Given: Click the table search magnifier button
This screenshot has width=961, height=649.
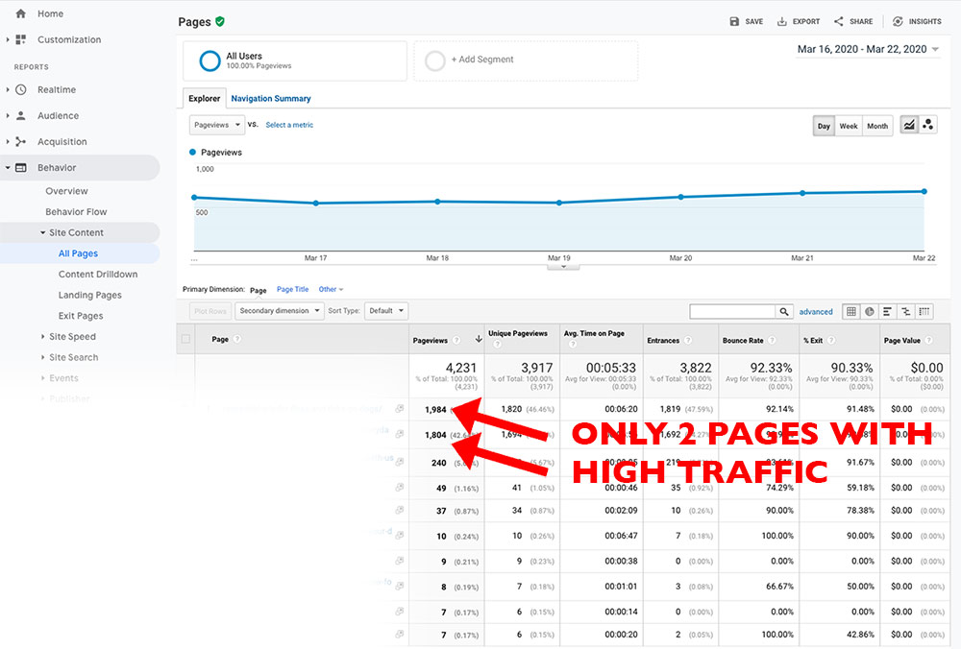Looking at the screenshot, I should 784,312.
